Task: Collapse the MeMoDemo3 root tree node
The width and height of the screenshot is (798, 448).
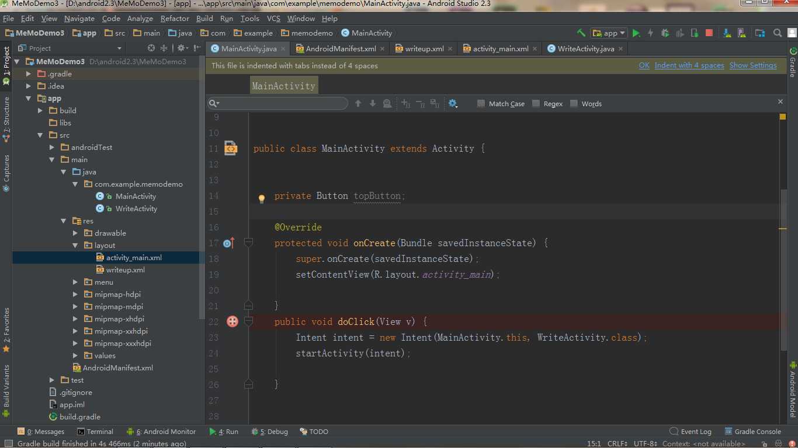Action: tap(16, 61)
